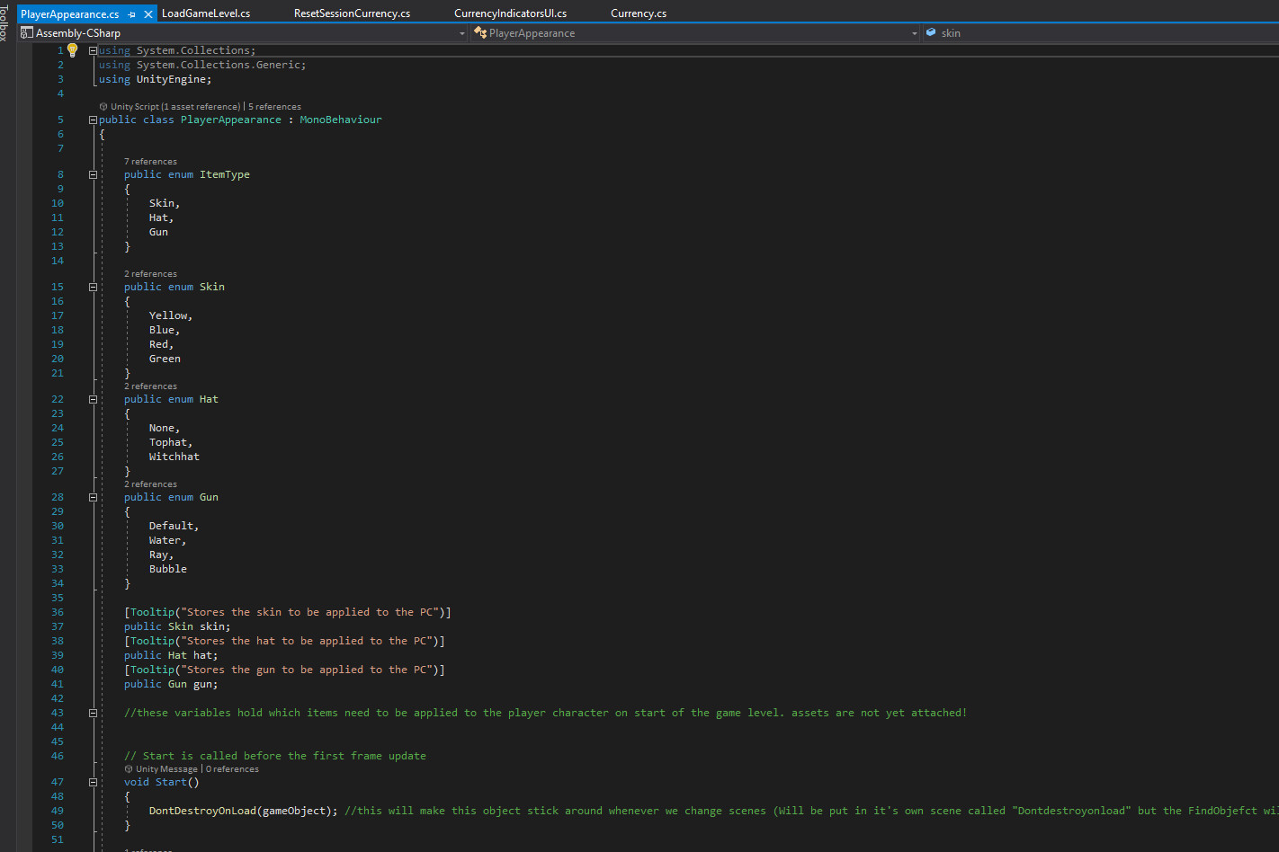Collapse the comment block at line 43

93,714
